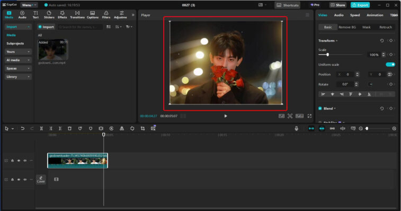Viewport: 401px width, 211px height.
Task: Open the Captions panel
Action: click(x=93, y=15)
